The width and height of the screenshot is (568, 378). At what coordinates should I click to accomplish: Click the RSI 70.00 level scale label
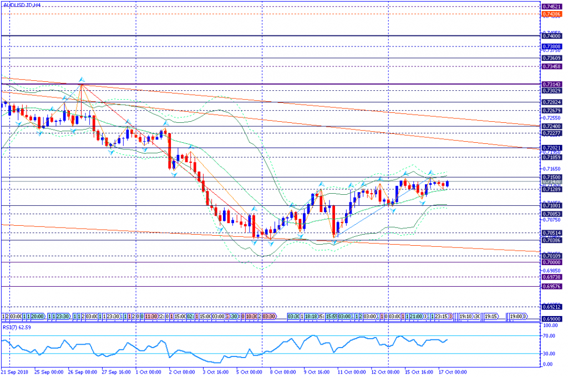tap(550, 336)
